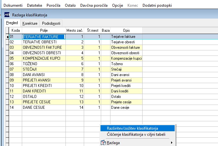Click the row pointer arrow beside code 01
Viewport: 218px width, 146px height.
pos(7,37)
